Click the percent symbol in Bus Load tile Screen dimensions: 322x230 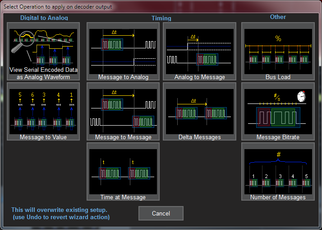pos(278,39)
